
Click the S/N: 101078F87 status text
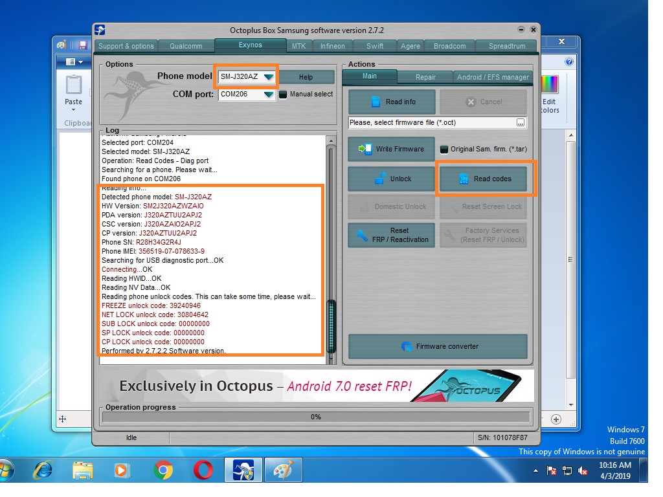click(502, 438)
